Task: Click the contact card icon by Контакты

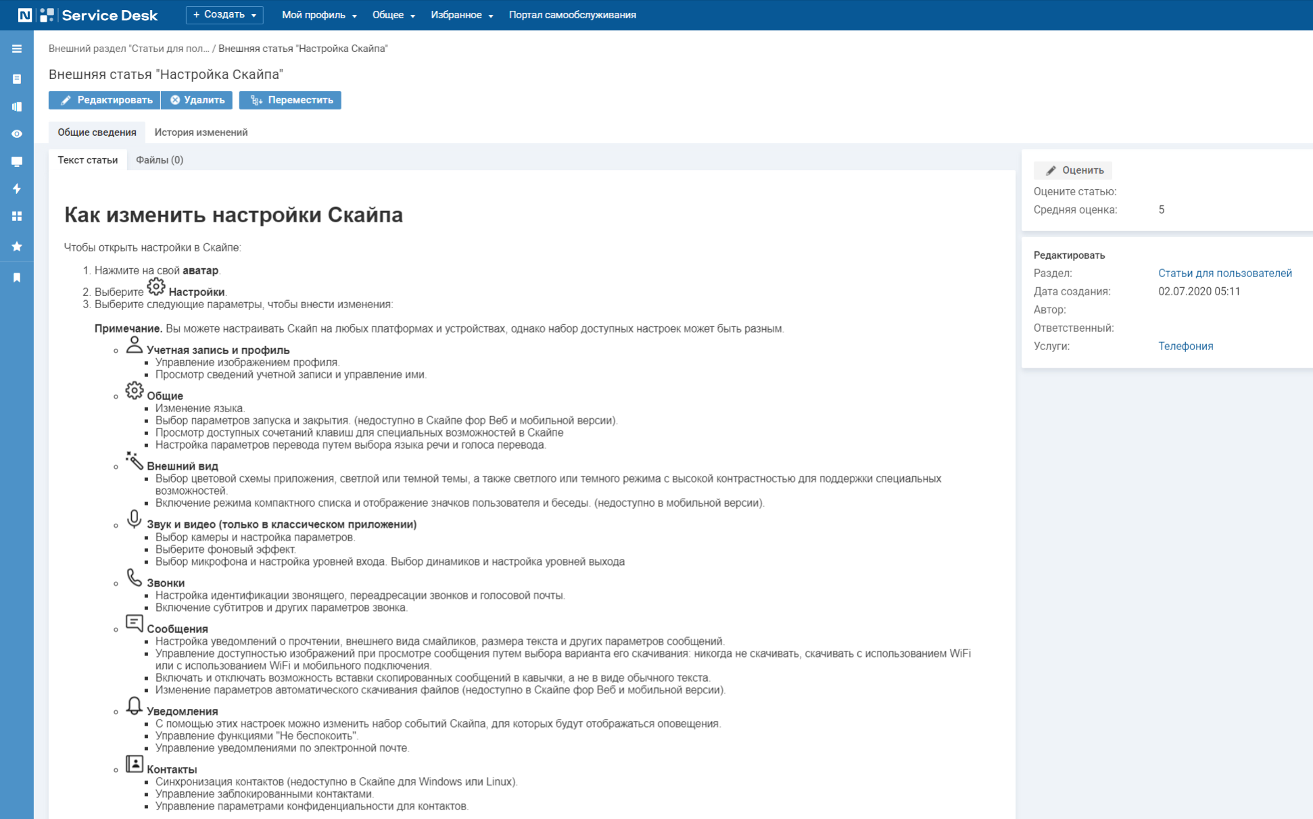Action: tap(135, 764)
